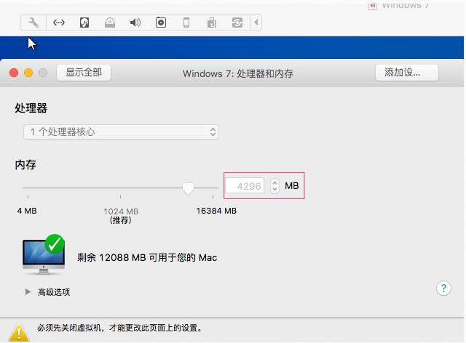Close the settings window with red button
The width and height of the screenshot is (466, 343).
pos(14,73)
